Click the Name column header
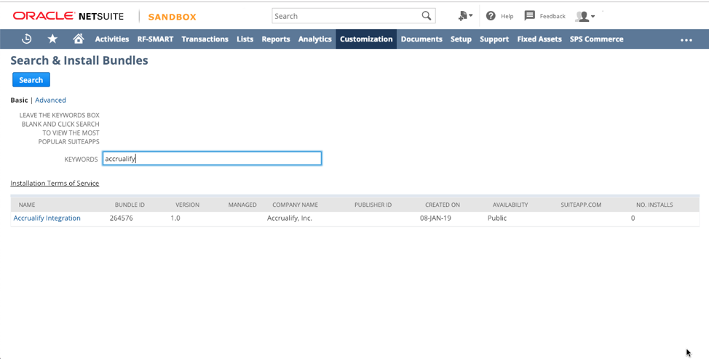The width and height of the screenshot is (709, 359). 27,205
